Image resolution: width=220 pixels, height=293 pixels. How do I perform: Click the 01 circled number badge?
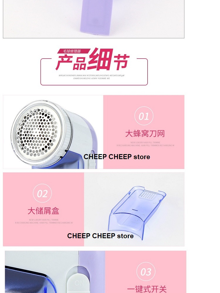pos(144,116)
